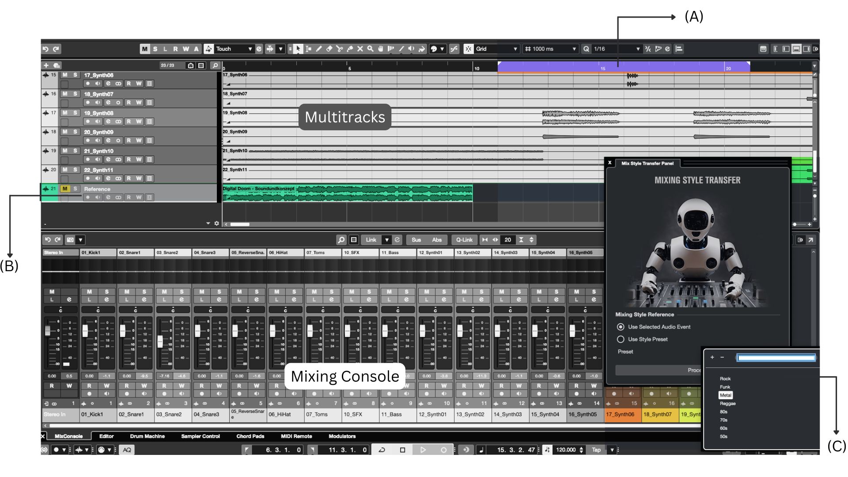Screen dimensions: 848x477
Task: Select the Draw pencil tool
Action: [319, 49]
